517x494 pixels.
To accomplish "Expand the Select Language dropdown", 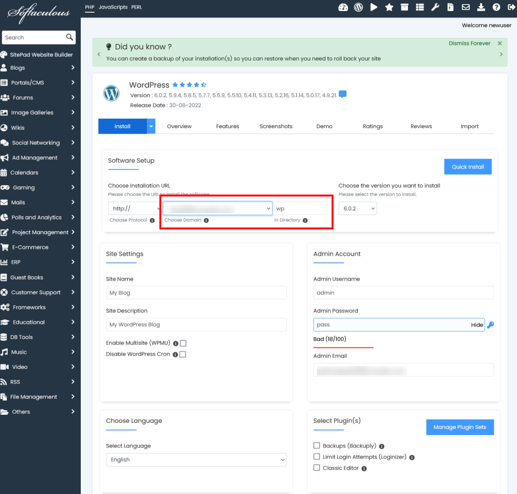I will click(x=196, y=460).
